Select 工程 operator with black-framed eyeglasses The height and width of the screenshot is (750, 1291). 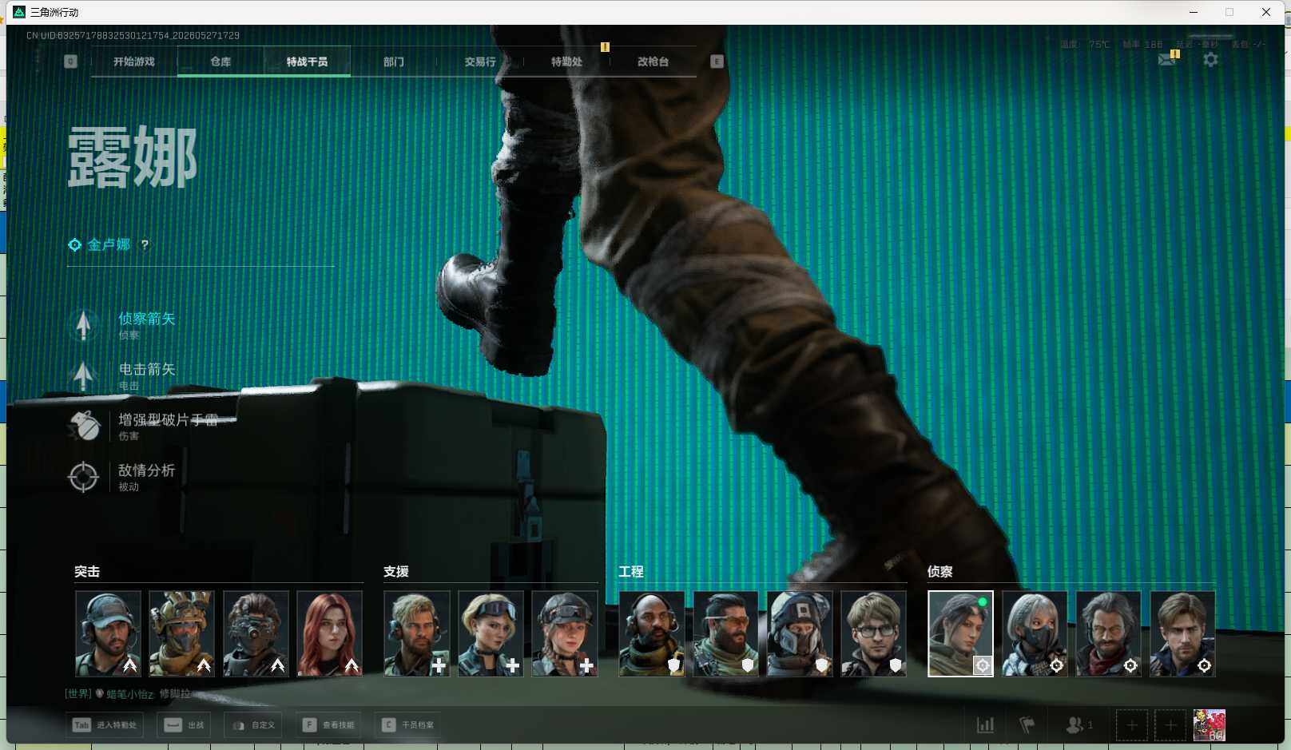tap(873, 633)
